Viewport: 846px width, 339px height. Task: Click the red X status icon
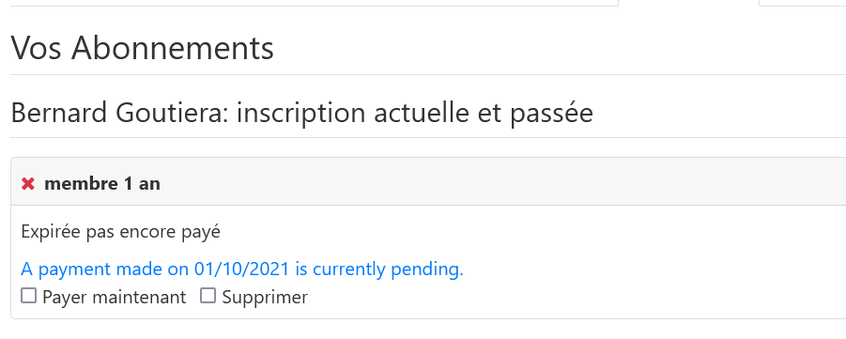pyautogui.click(x=28, y=183)
